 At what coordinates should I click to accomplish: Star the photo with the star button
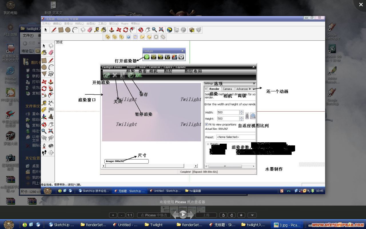tap(241, 215)
